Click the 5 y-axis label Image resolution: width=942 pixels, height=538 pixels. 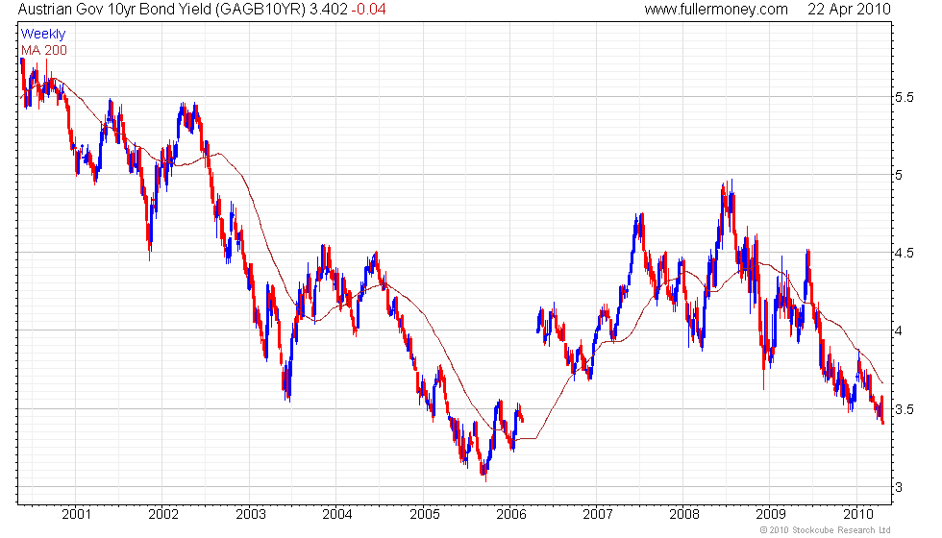coord(899,175)
